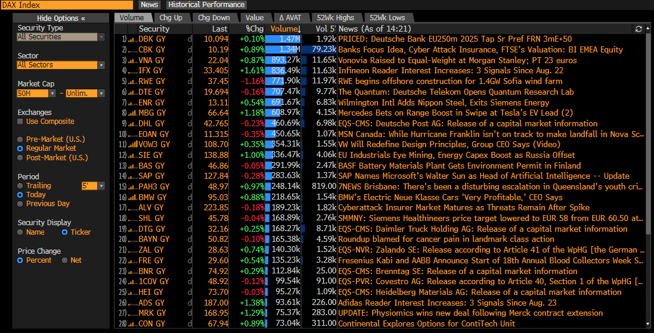654x333 pixels.
Task: Click the Volume sort arrow in column header
Action: click(x=299, y=29)
